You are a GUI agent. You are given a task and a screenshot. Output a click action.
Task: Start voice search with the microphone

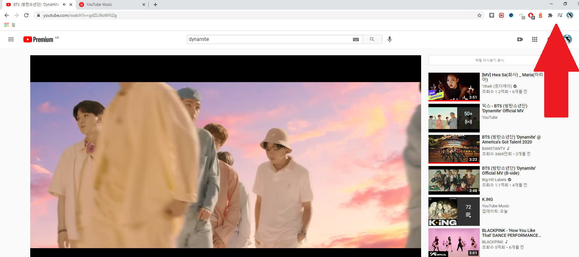[x=390, y=39]
